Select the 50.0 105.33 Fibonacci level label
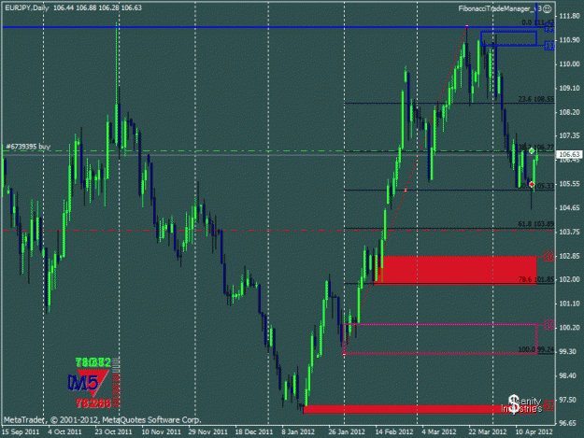584x438 pixels. point(536,186)
